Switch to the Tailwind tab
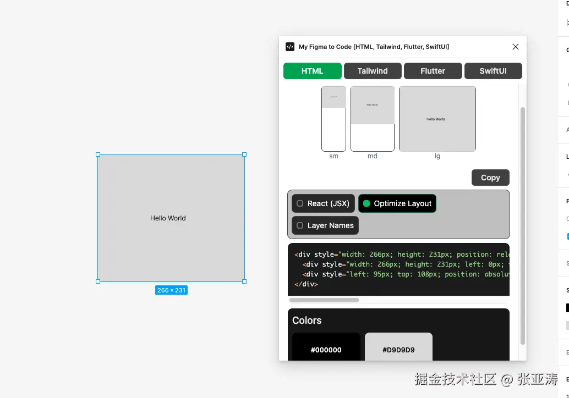 [x=373, y=71]
